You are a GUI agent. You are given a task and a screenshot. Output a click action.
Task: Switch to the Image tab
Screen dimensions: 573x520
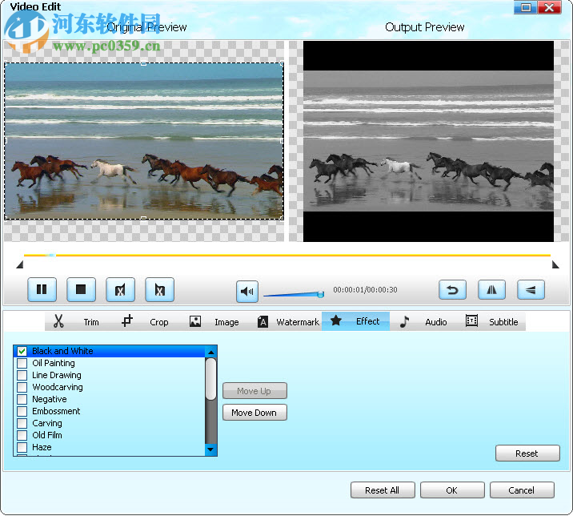(x=226, y=322)
